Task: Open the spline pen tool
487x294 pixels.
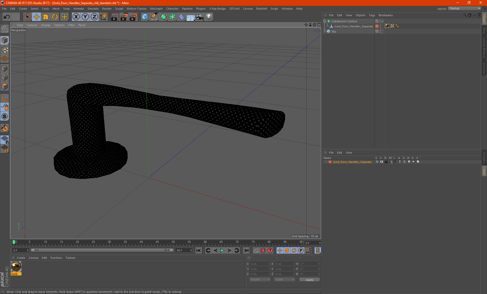Action: click(x=154, y=17)
